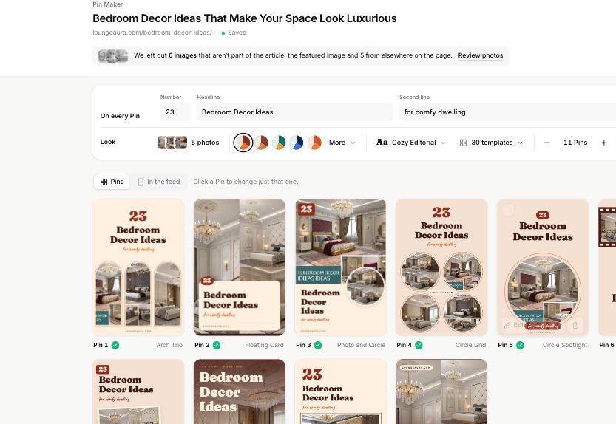The width and height of the screenshot is (616, 424).
Task: Open Pin 3 Photo and Circle thumbnail
Action: pyautogui.click(x=341, y=267)
